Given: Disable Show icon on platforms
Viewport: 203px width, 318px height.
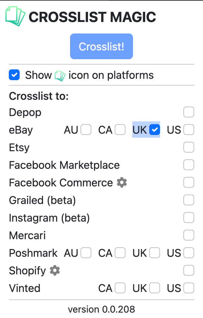Looking at the screenshot, I should coord(14,75).
